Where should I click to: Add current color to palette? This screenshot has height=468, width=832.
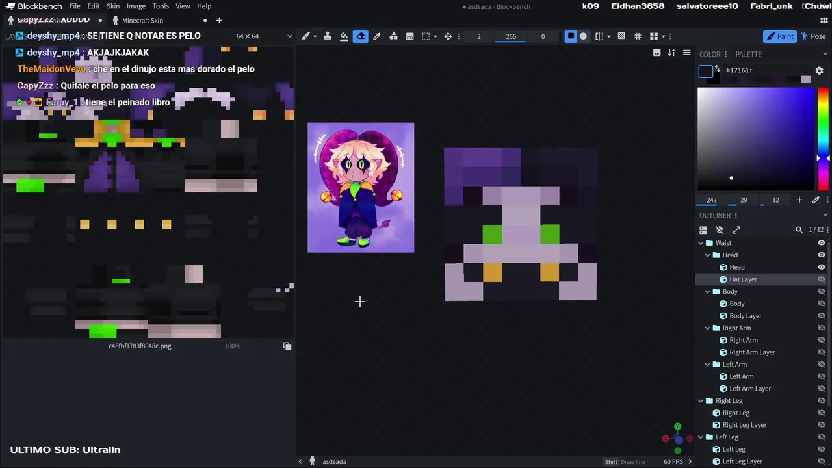pyautogui.click(x=799, y=200)
